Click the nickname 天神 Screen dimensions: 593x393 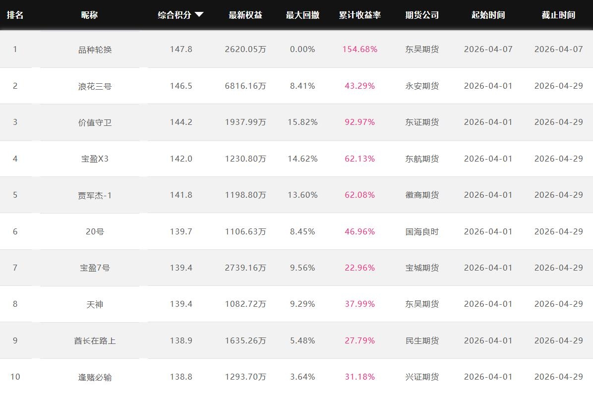click(95, 304)
